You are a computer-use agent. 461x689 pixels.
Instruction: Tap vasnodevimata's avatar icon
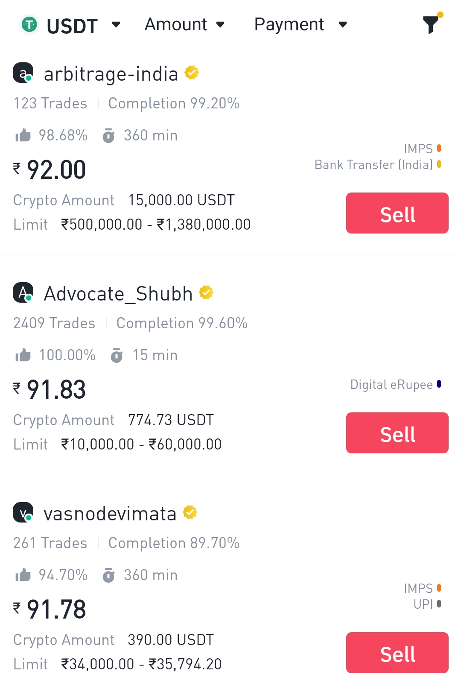23,512
